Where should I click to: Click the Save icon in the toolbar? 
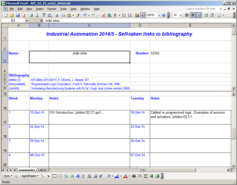coord(18,15)
